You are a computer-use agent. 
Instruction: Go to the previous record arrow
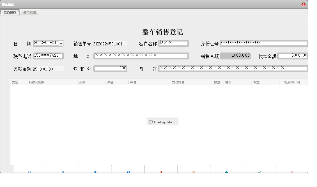pos(62,171)
